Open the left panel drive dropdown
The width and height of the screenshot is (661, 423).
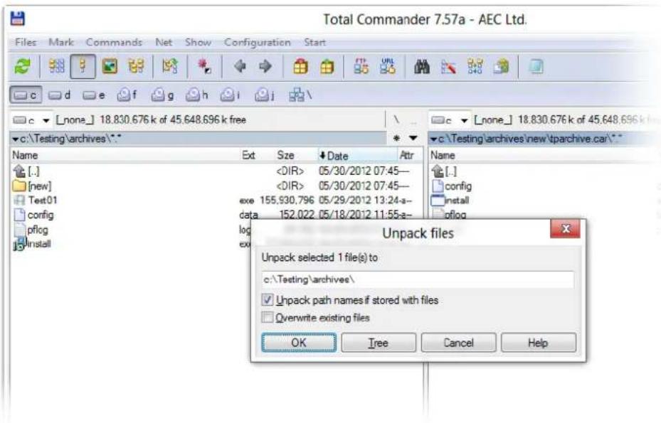tap(46, 120)
